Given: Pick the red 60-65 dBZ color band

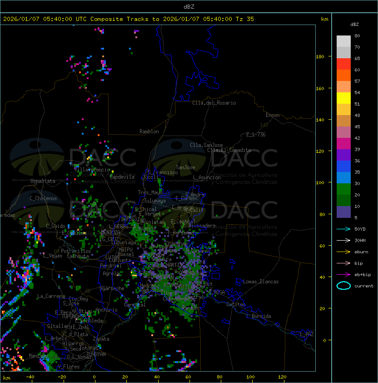Looking at the screenshot, I should click(x=343, y=64).
